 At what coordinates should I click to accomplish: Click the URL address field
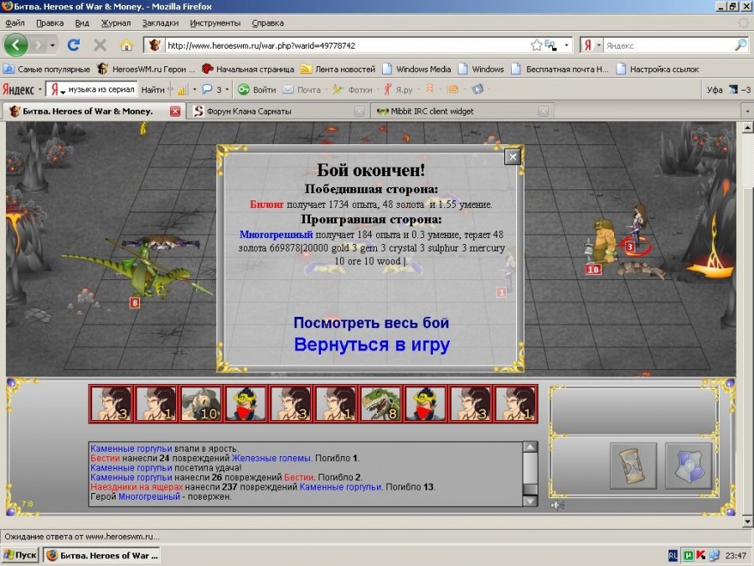346,46
